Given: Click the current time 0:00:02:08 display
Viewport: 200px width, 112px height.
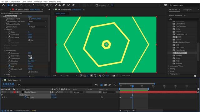Looking at the screenshot, I should [8, 84].
